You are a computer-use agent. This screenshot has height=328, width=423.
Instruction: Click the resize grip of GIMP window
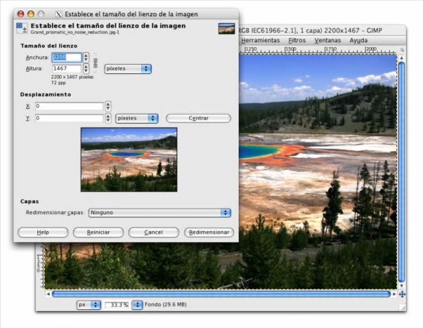[403, 308]
